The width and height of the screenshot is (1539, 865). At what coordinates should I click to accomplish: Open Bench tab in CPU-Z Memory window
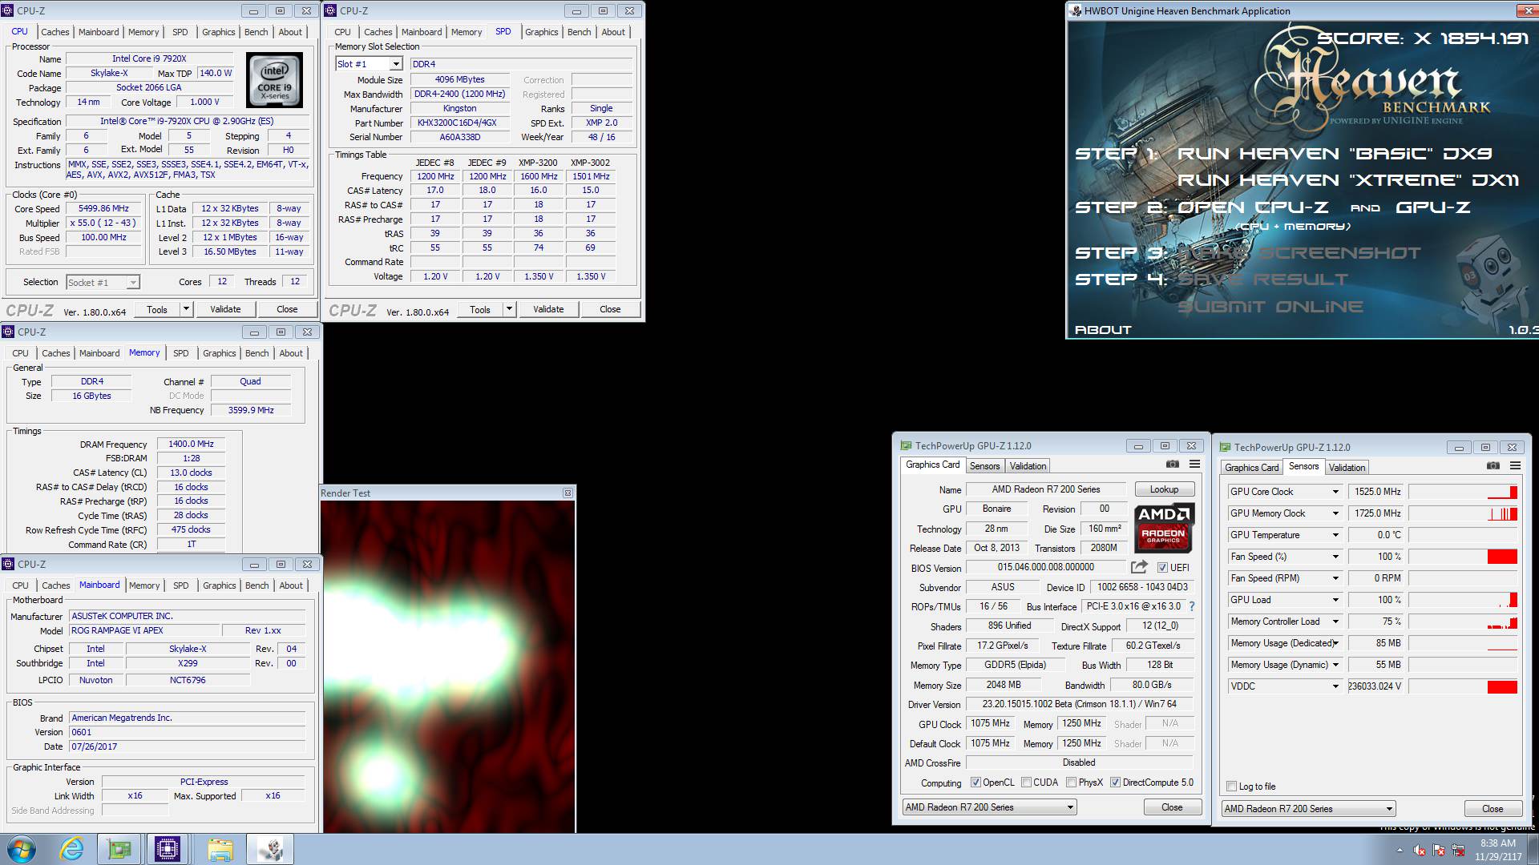pyautogui.click(x=256, y=353)
